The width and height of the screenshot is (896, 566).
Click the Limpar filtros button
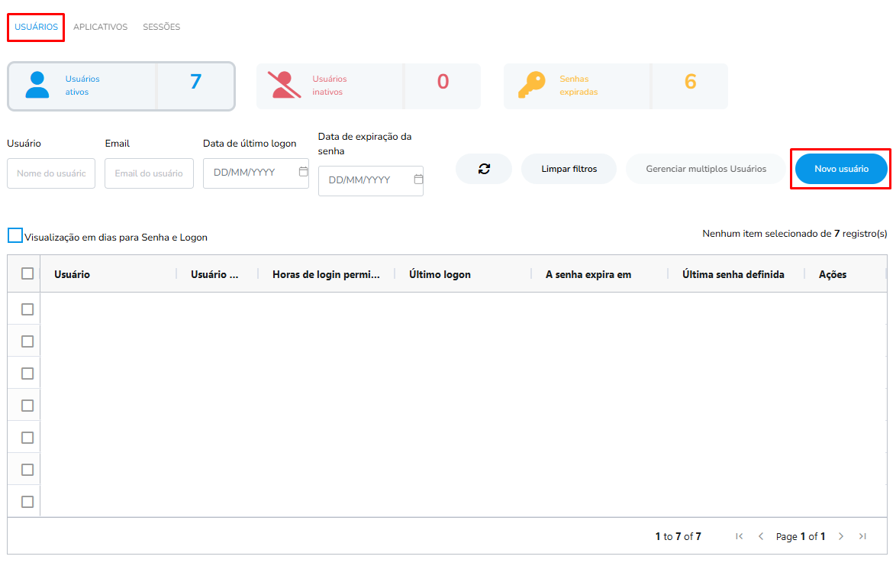[x=569, y=169]
